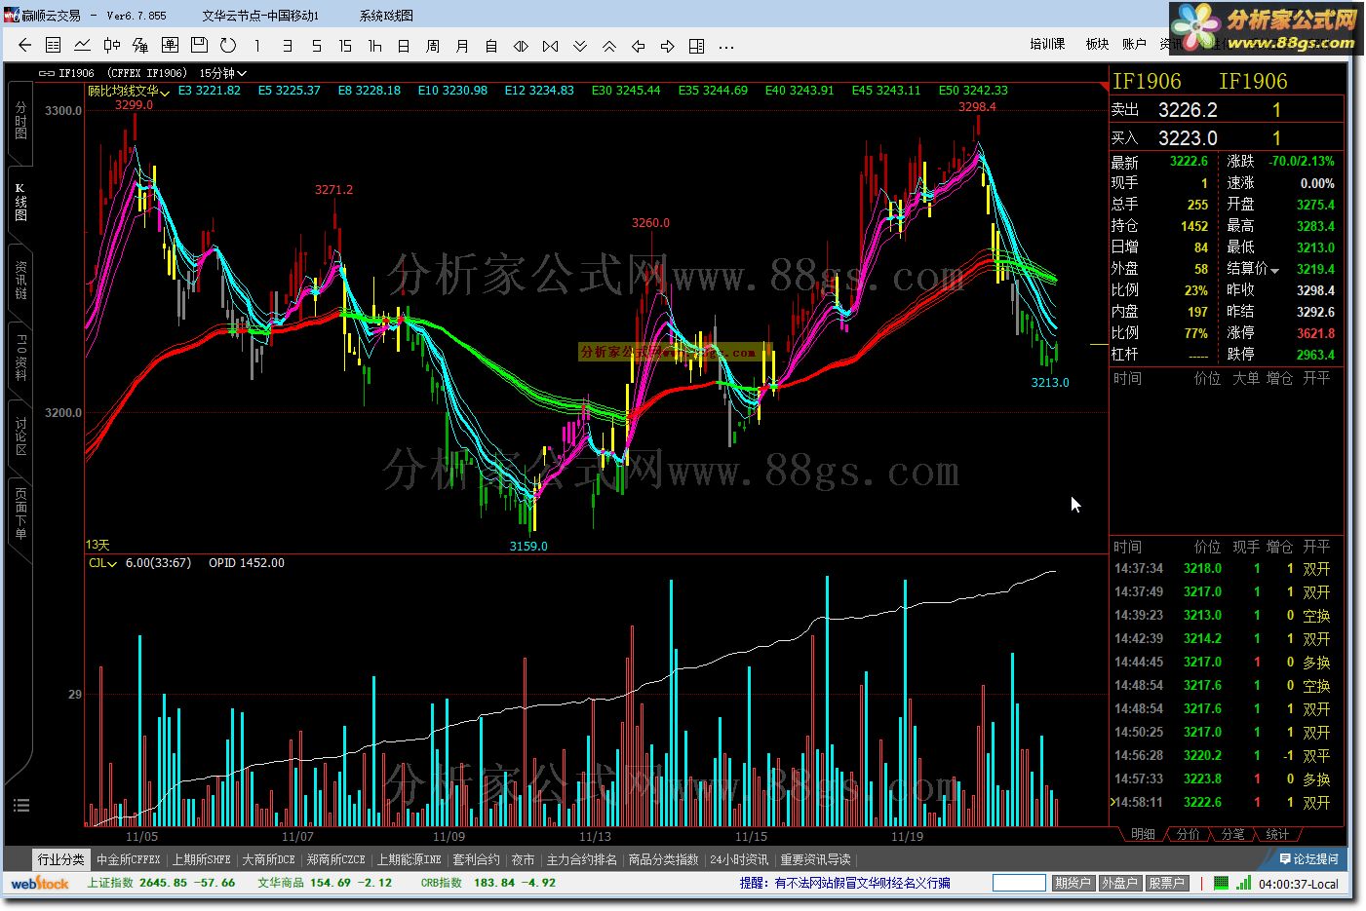Shift chart left with hollow left arrow

coord(639,46)
